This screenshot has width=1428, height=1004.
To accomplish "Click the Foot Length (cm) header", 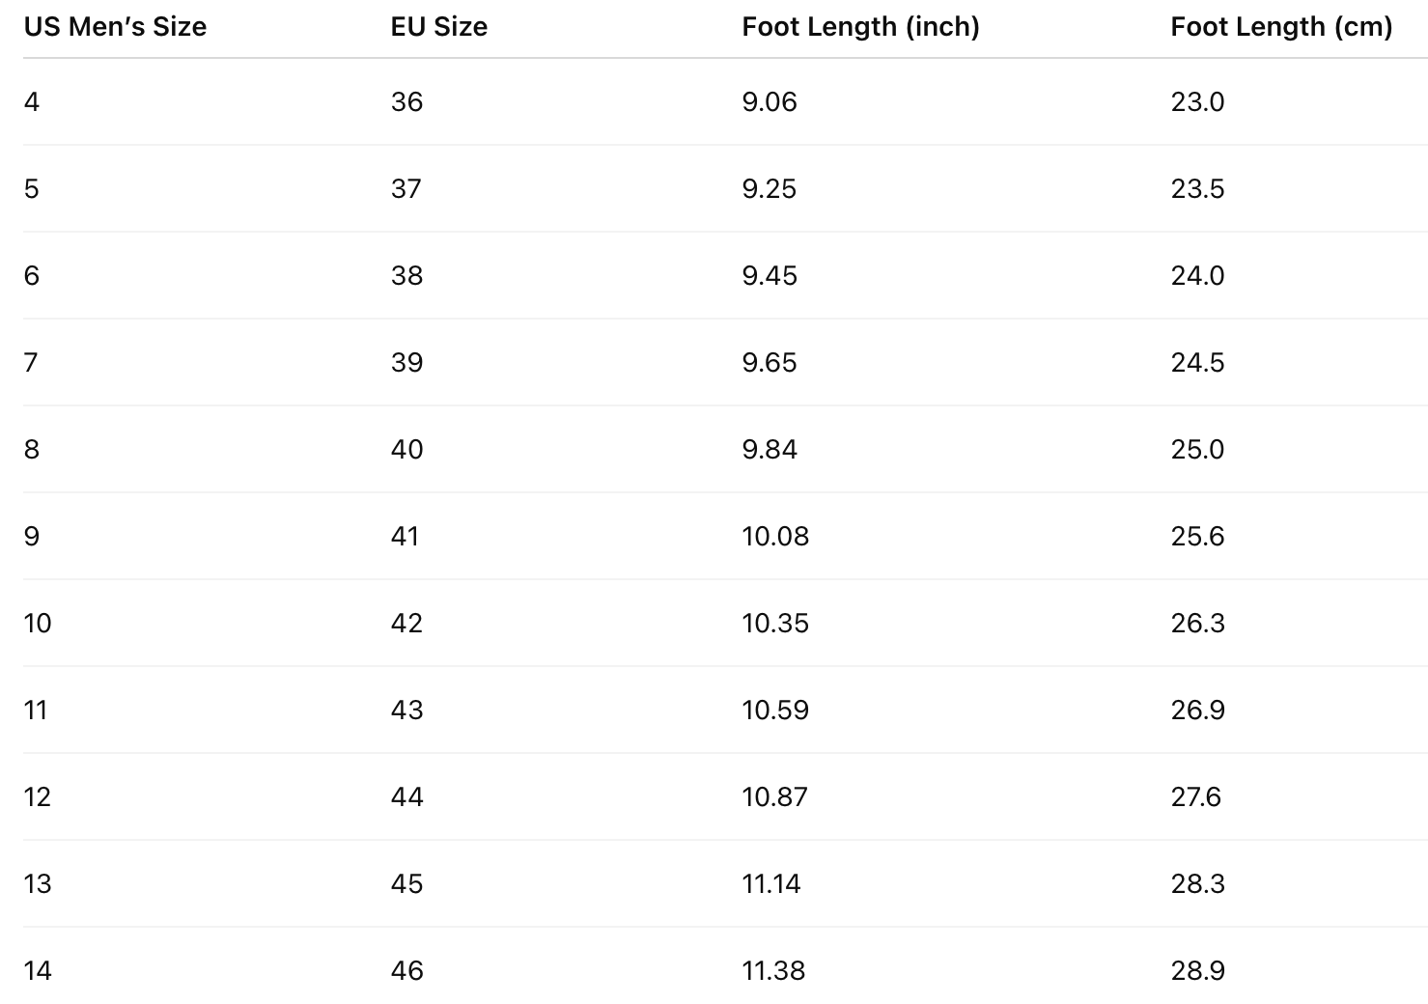I will click(x=1281, y=27).
